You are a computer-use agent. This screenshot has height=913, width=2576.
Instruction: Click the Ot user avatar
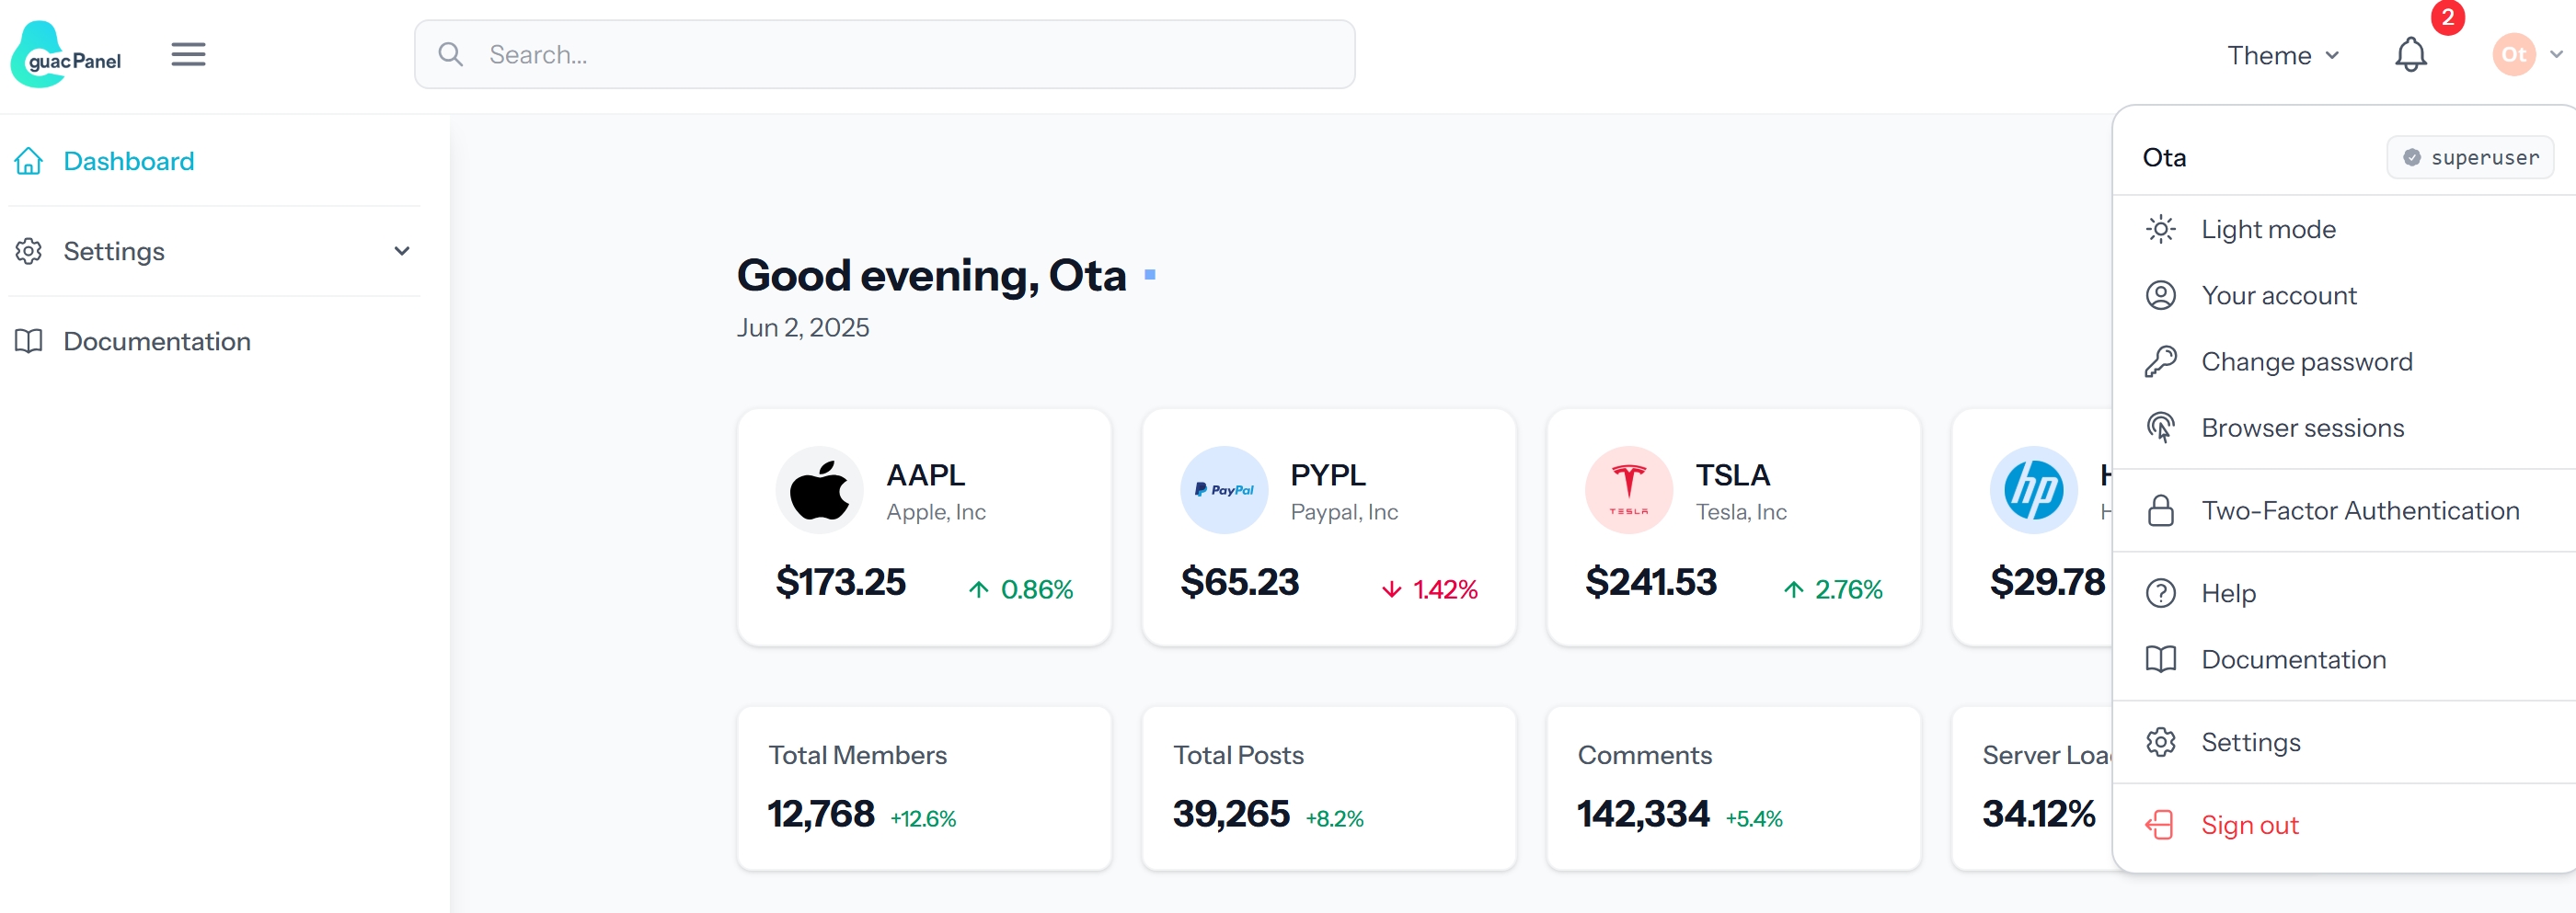point(2513,54)
